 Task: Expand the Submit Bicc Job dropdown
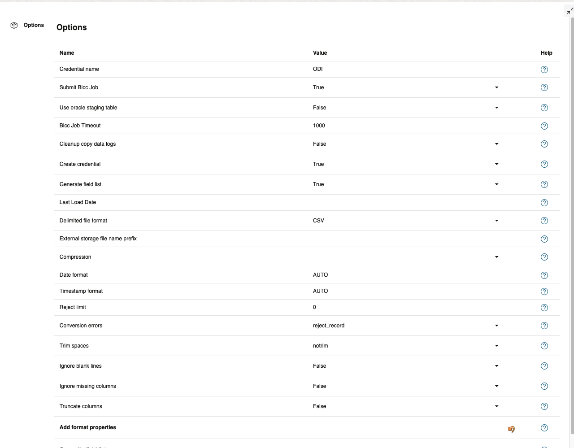496,87
